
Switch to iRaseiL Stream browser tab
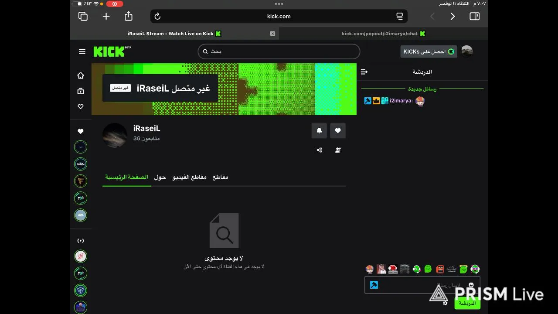click(174, 34)
